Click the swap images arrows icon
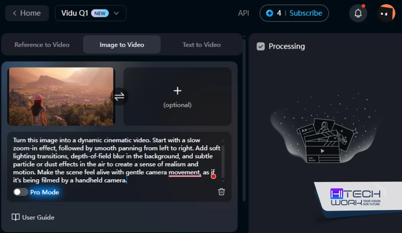 click(x=119, y=96)
